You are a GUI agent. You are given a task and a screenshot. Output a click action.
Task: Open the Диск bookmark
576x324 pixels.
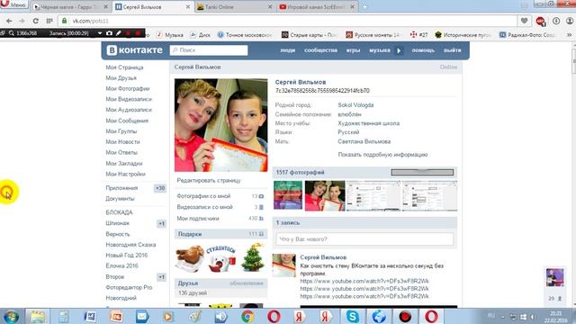[200, 35]
